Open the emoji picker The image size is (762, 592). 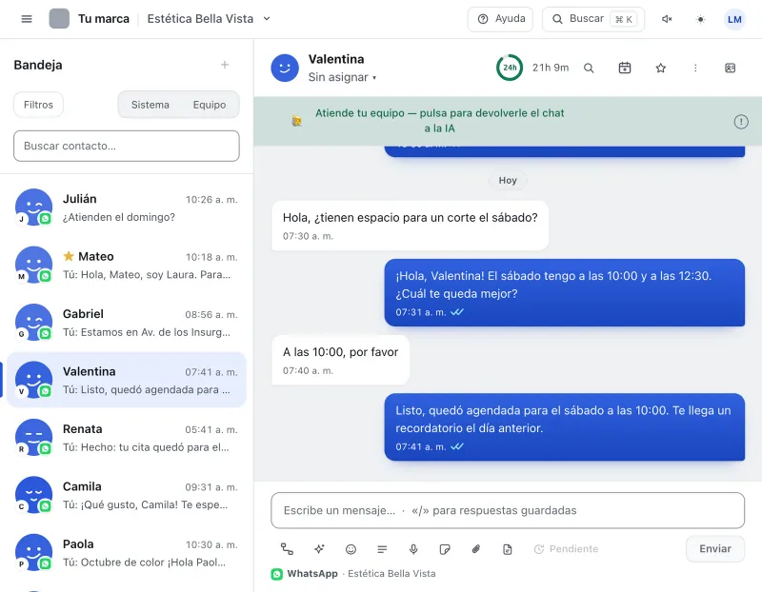click(x=351, y=549)
